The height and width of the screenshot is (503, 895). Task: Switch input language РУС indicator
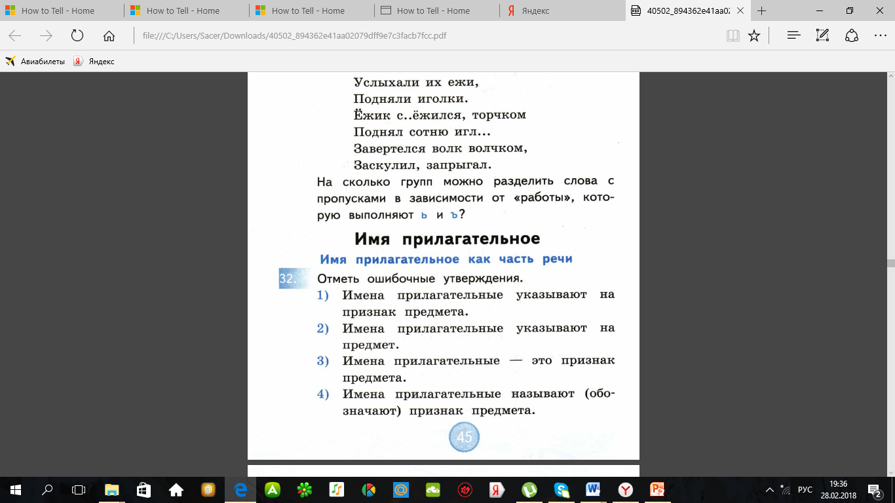pos(805,489)
